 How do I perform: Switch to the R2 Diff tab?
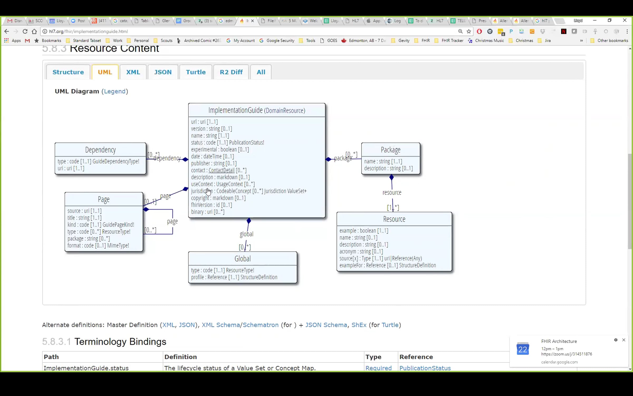click(231, 72)
